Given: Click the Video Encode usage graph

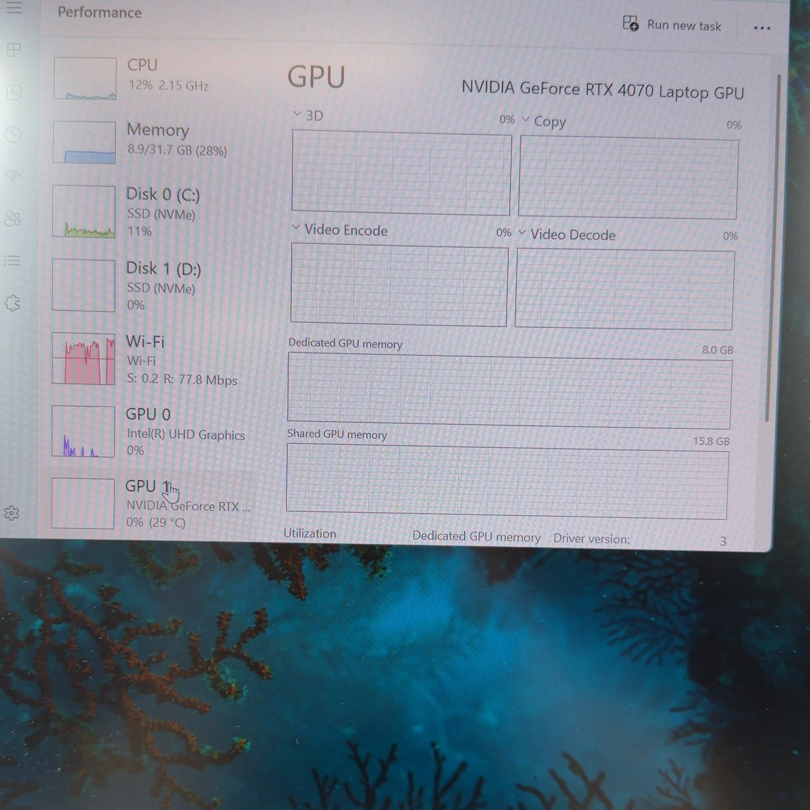Looking at the screenshot, I should pyautogui.click(x=399, y=285).
